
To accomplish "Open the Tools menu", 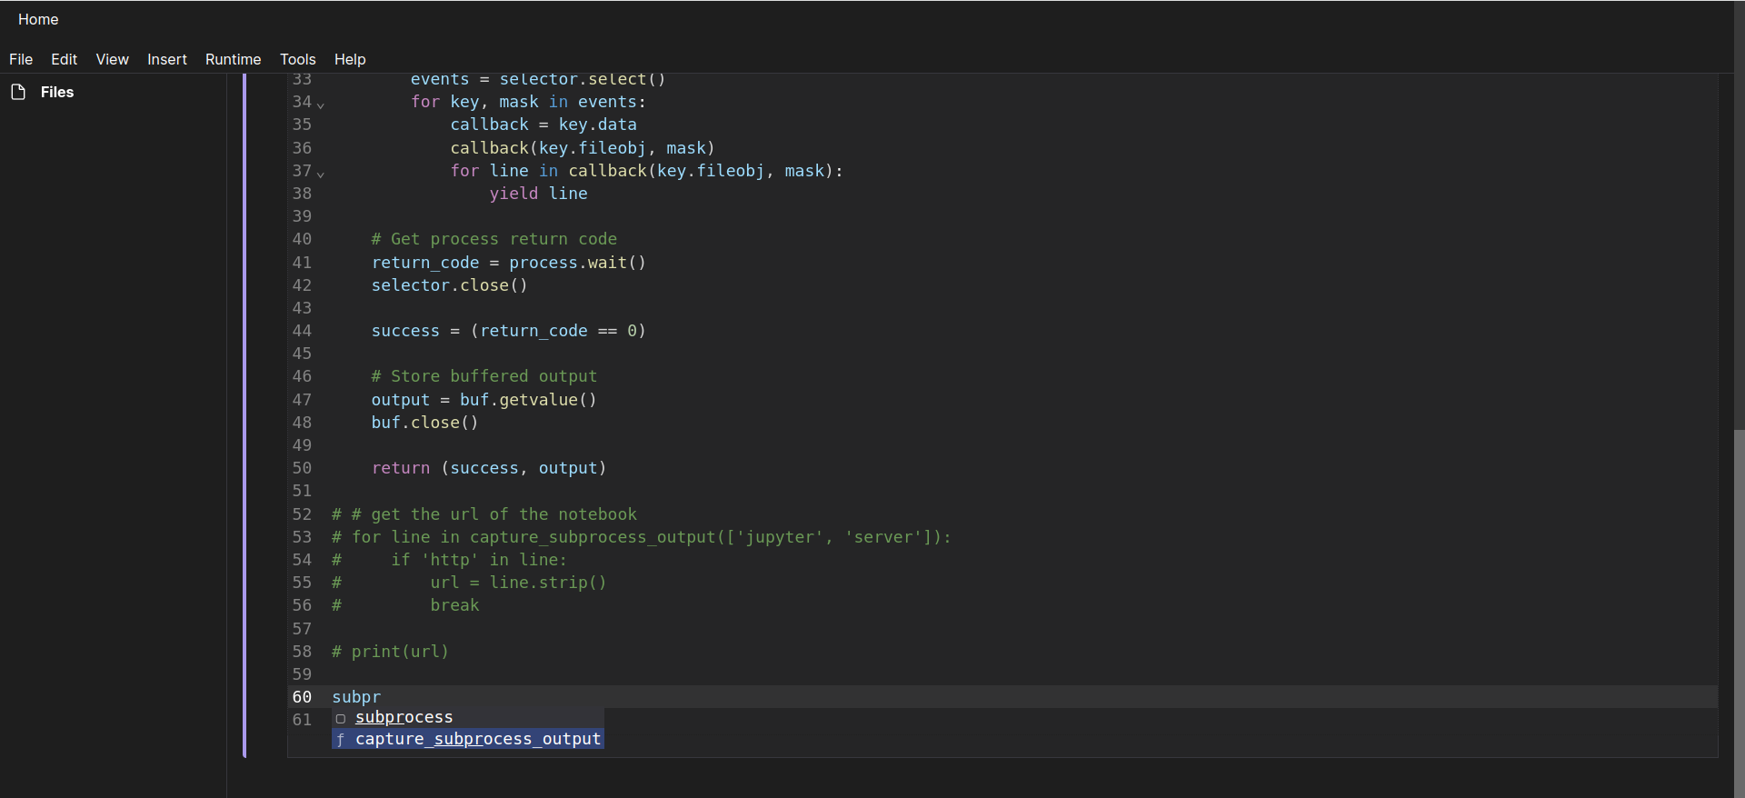I will pos(297,59).
